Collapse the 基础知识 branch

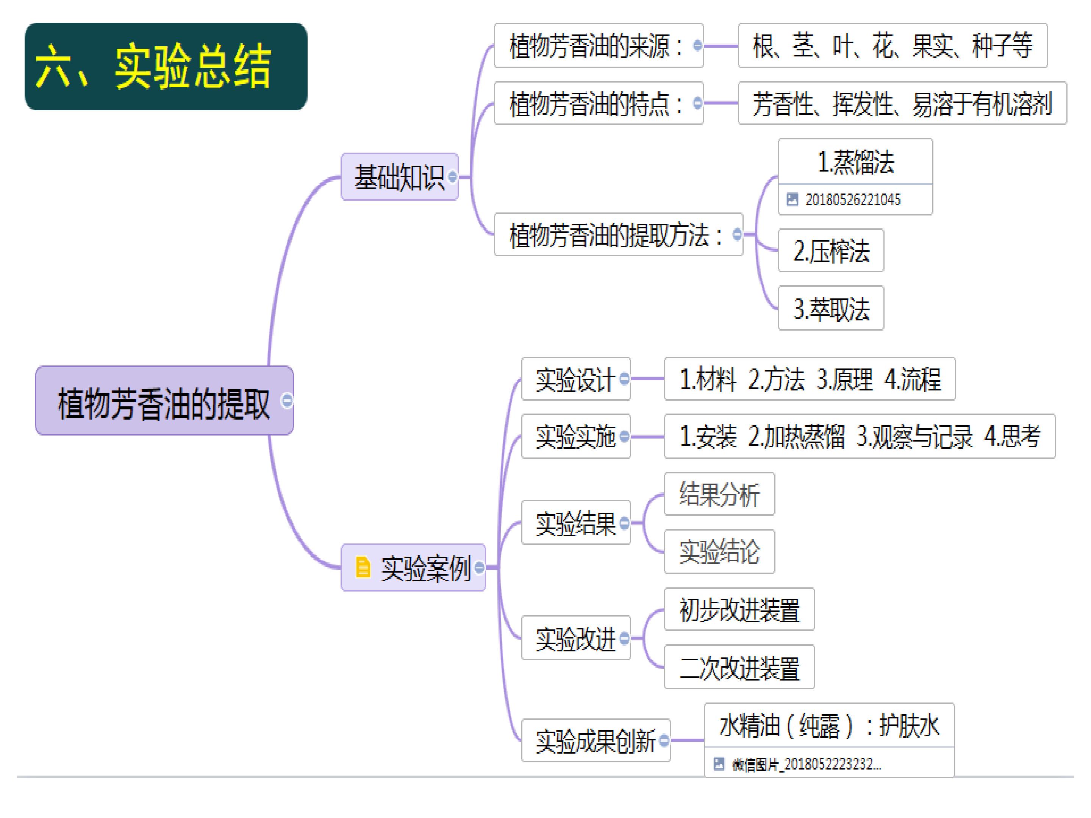tap(452, 176)
